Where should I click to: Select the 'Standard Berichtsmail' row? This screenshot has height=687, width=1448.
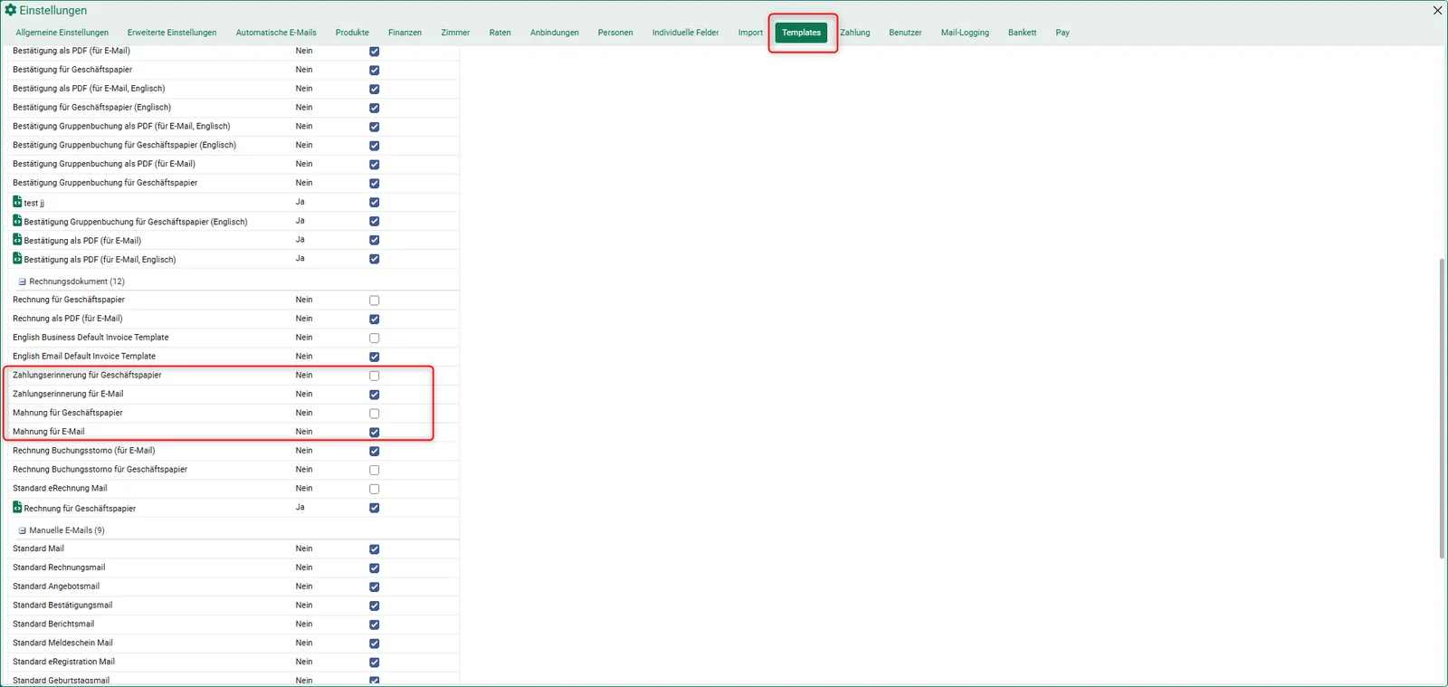(x=233, y=624)
